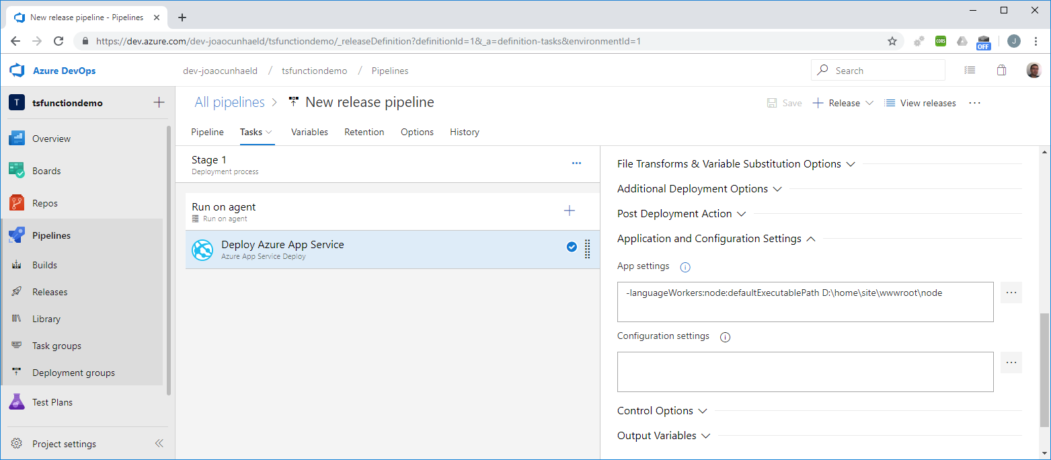This screenshot has width=1051, height=460.
Task: Switch to the History tab
Action: pos(465,132)
